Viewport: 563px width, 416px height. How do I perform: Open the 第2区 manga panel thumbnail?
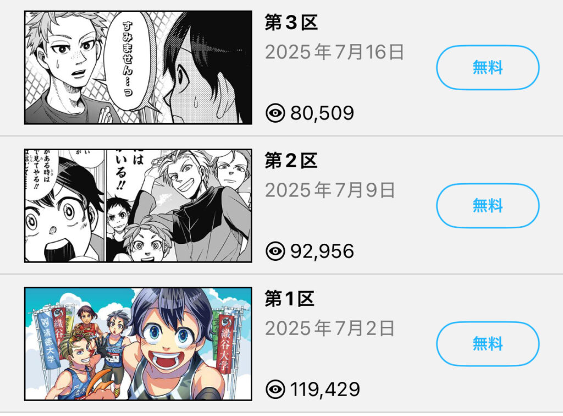point(138,206)
